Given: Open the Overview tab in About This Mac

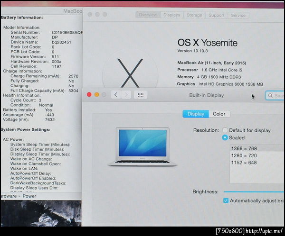Looking at the screenshot, I should click(148, 15).
